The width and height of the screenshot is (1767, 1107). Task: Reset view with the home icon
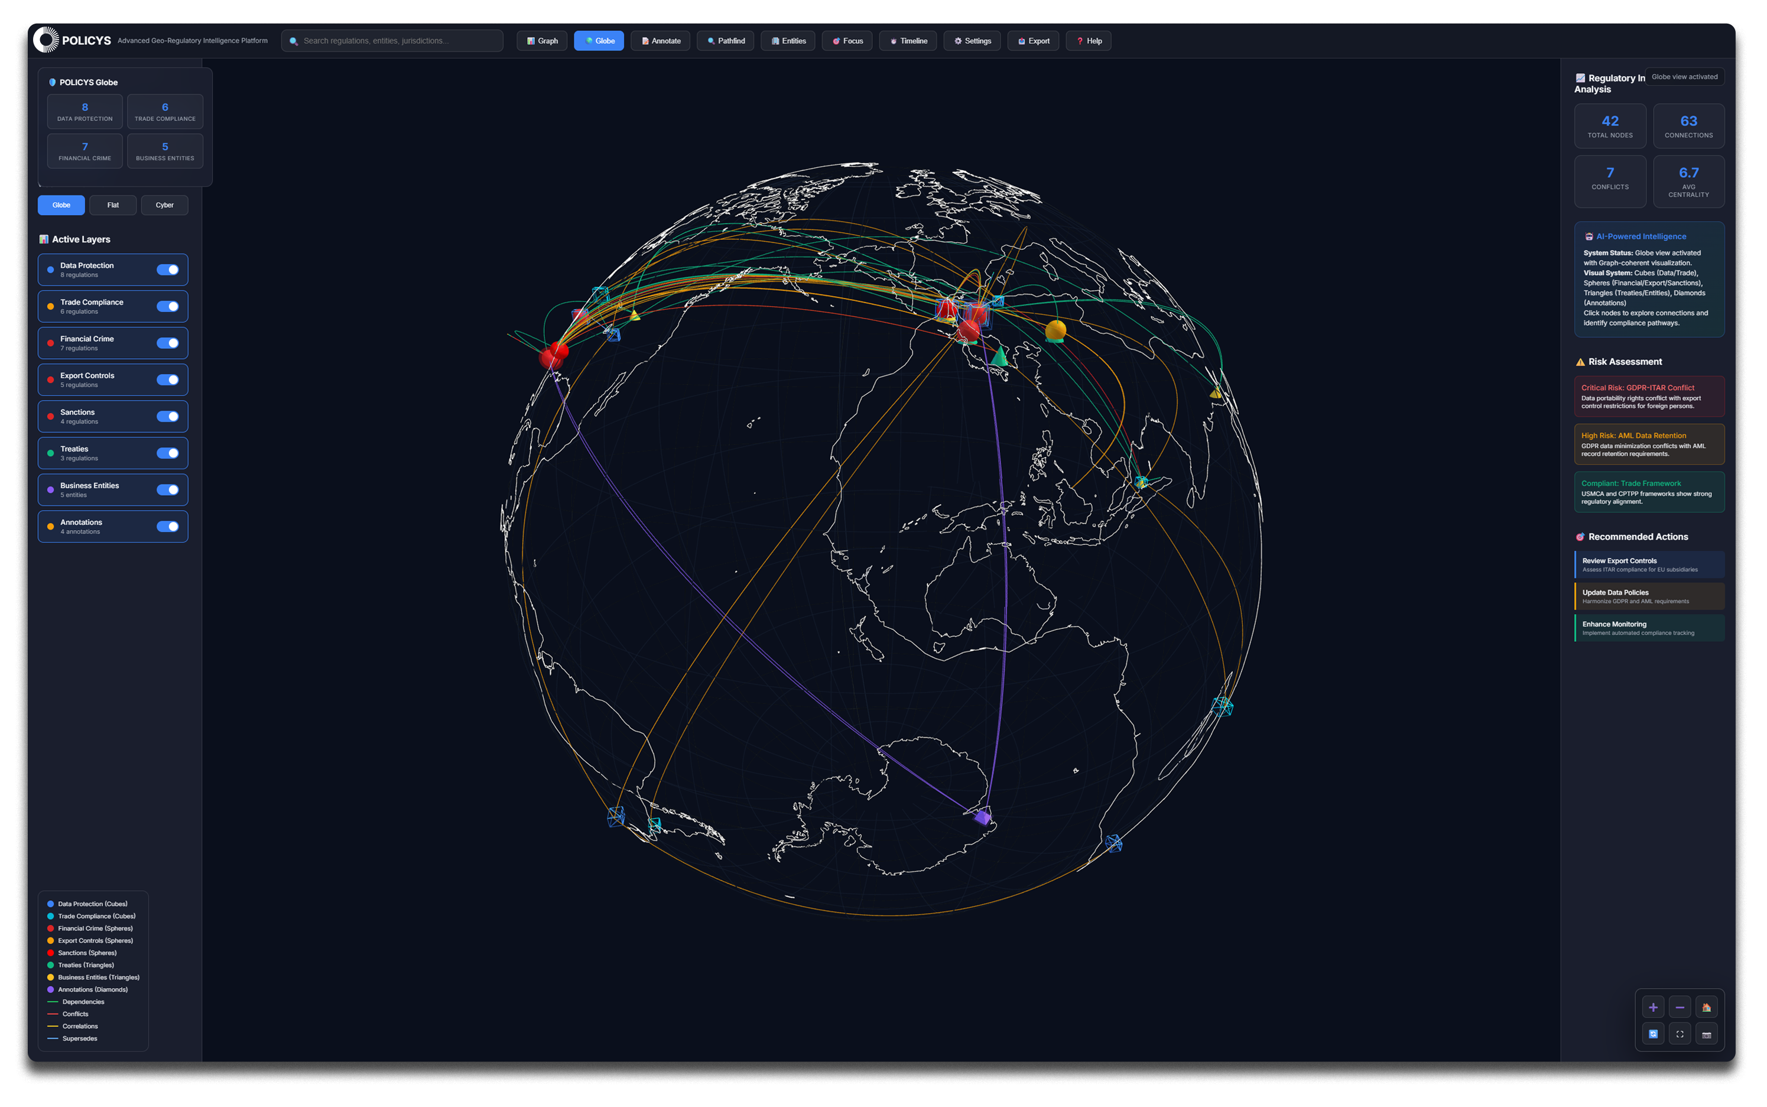(1706, 1008)
